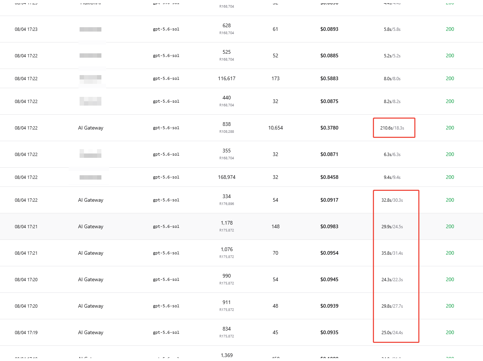Click the $0.5883 cost value
The height and width of the screenshot is (361, 483).
(x=329, y=78)
